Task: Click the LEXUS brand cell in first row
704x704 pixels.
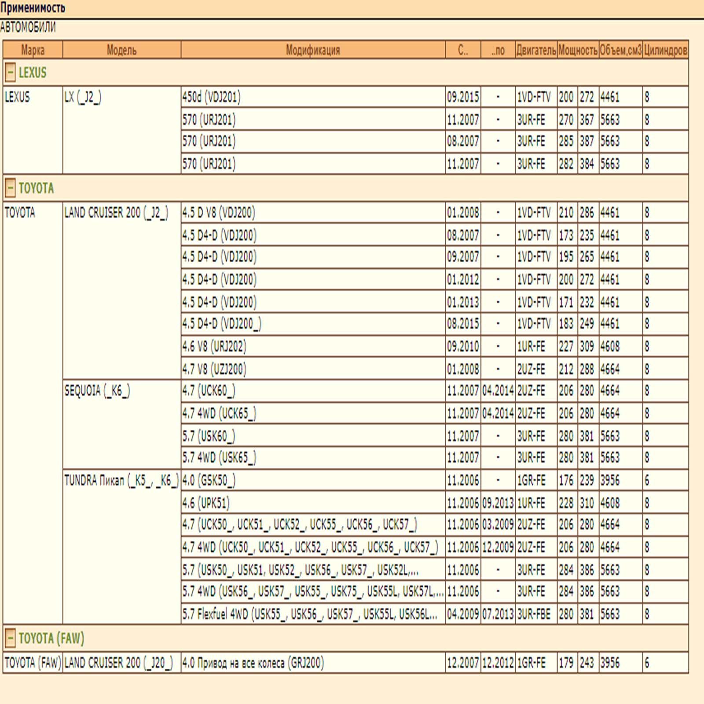Action: [x=33, y=130]
